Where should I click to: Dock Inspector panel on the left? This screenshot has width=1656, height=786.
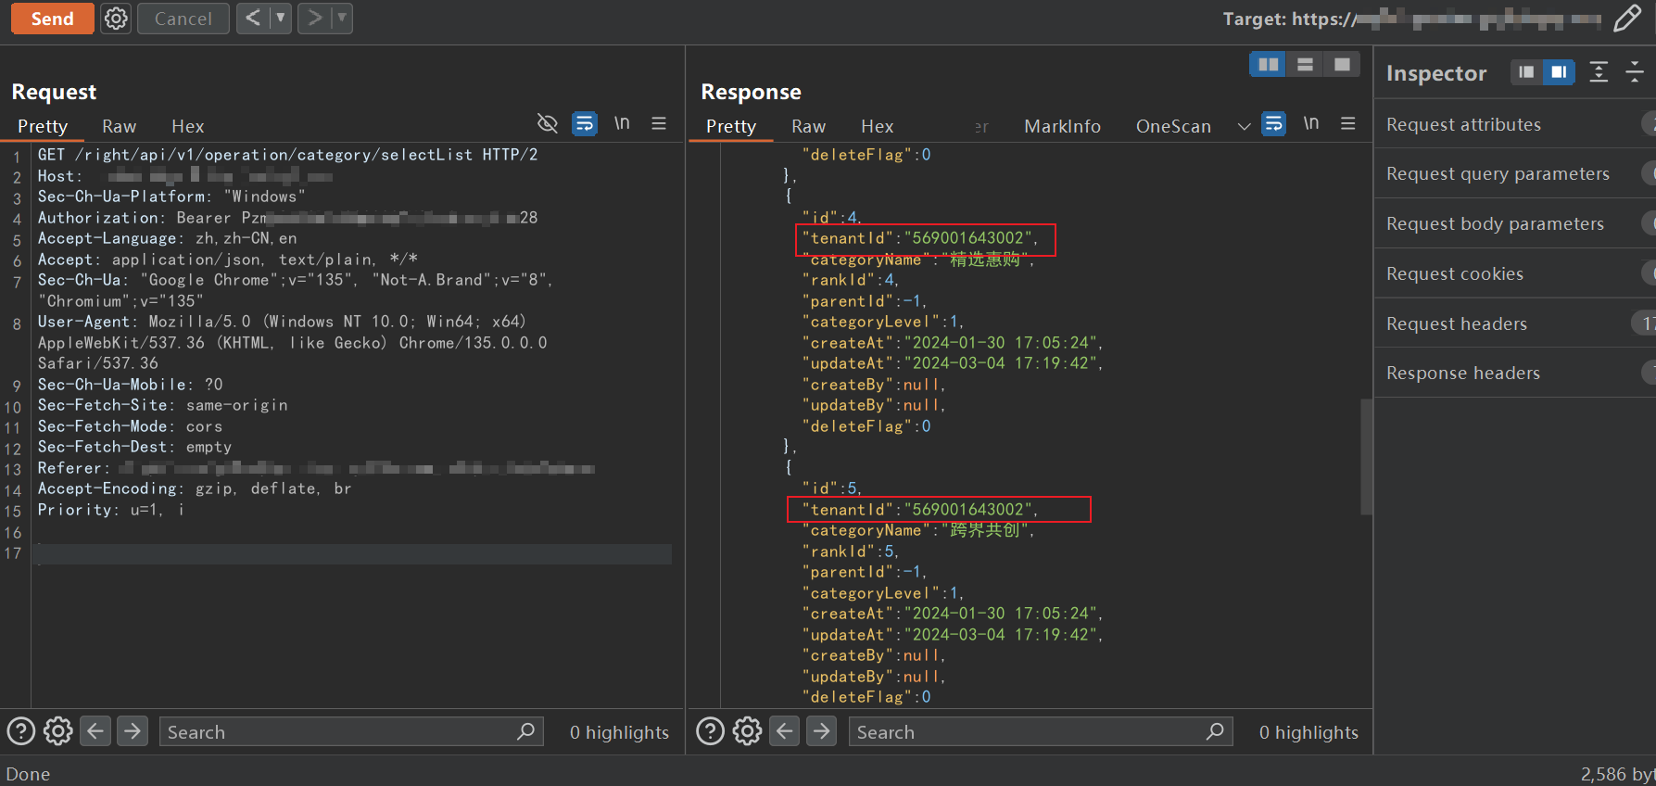[x=1526, y=71]
